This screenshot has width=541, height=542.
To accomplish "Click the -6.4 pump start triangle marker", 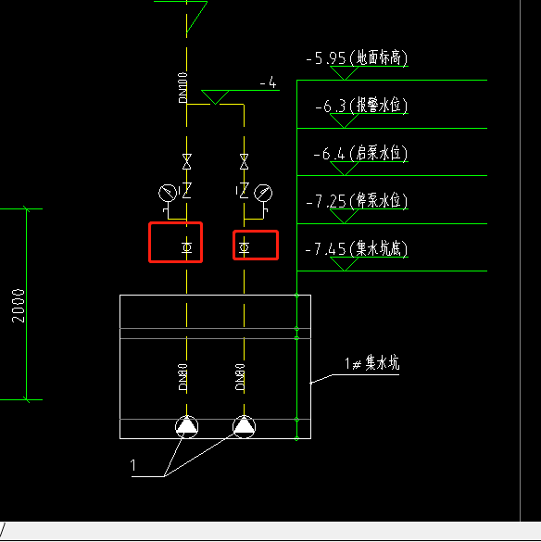I will pyautogui.click(x=345, y=169).
